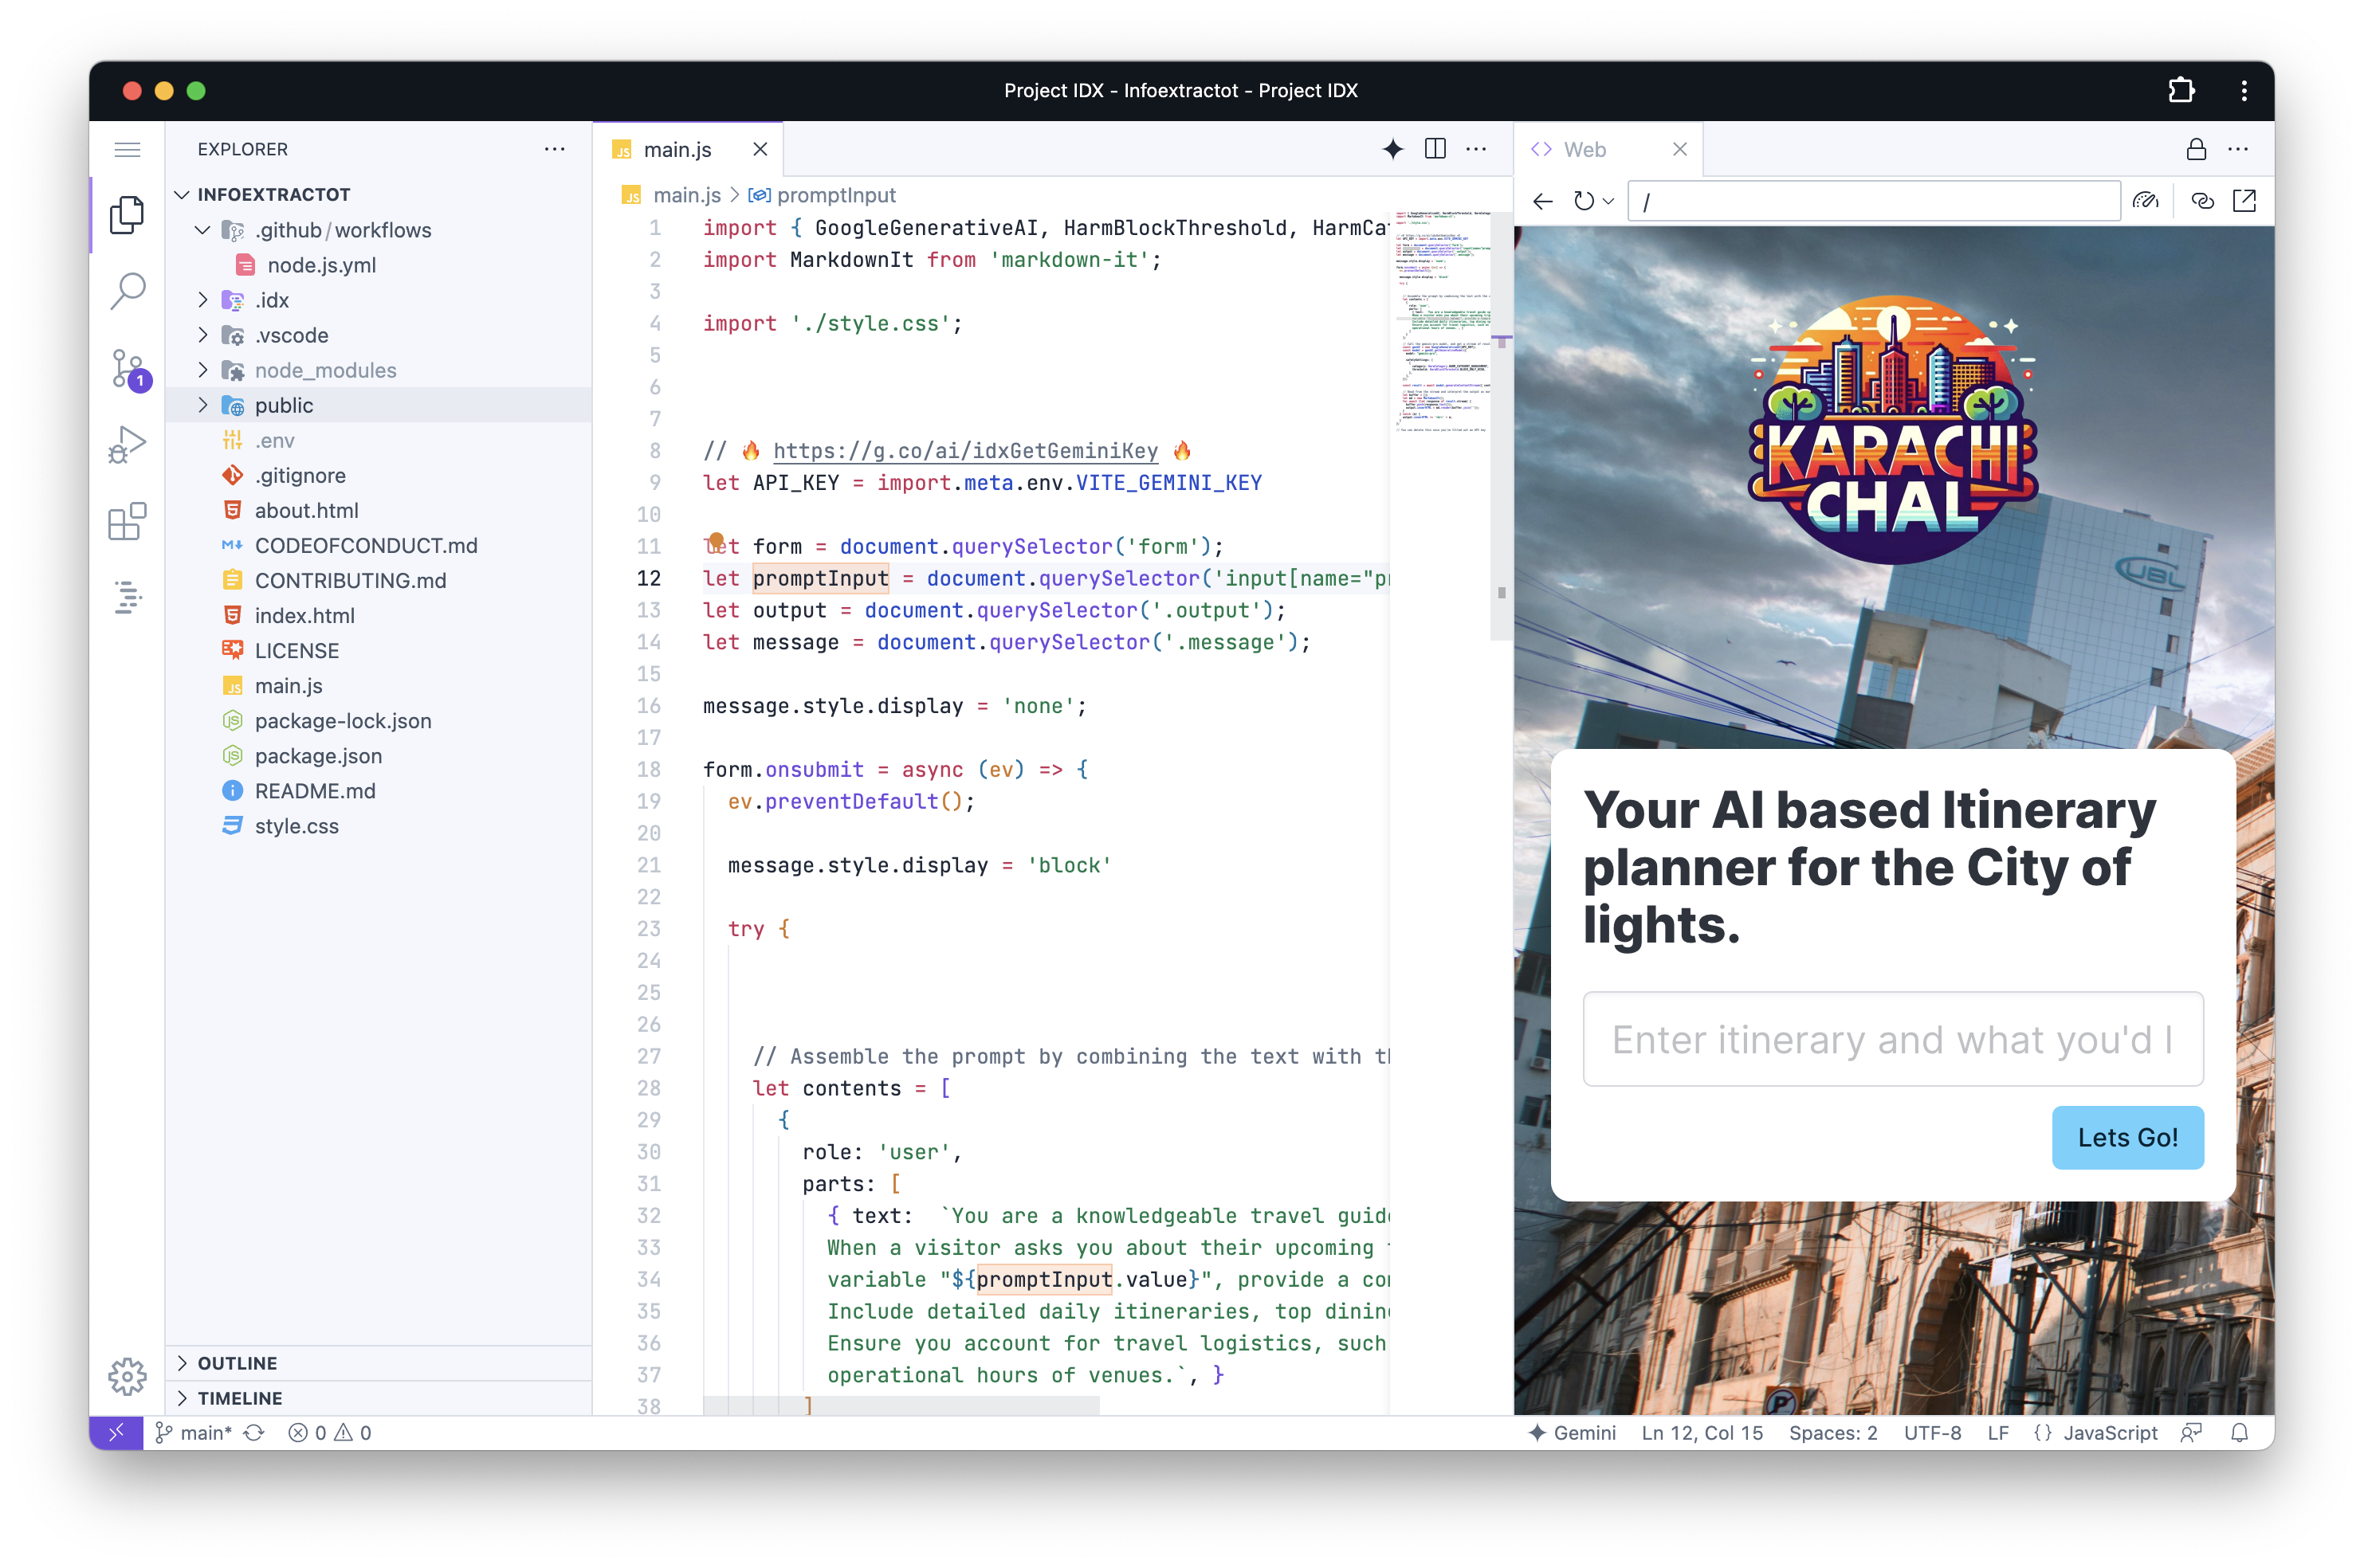Open the title bar kebab menu
The image size is (2364, 1568).
(x=2244, y=90)
